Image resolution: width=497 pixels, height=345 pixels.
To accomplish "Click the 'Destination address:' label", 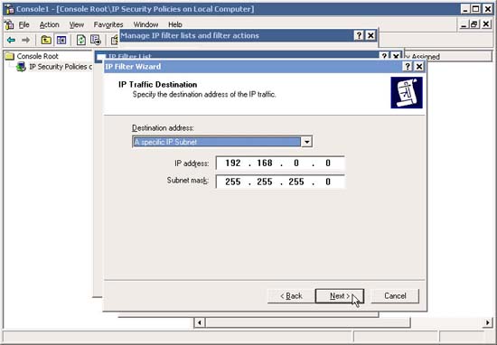I will pyautogui.click(x=163, y=128).
